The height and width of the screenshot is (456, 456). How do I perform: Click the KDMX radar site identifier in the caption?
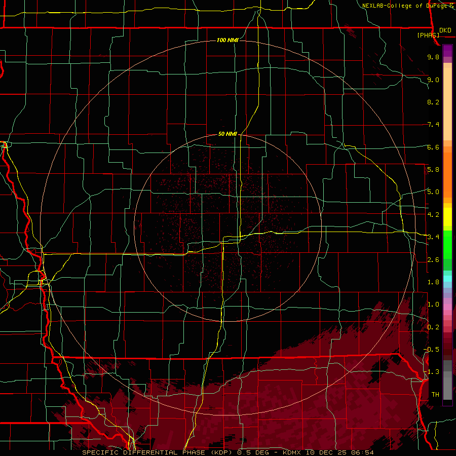pyautogui.click(x=292, y=452)
